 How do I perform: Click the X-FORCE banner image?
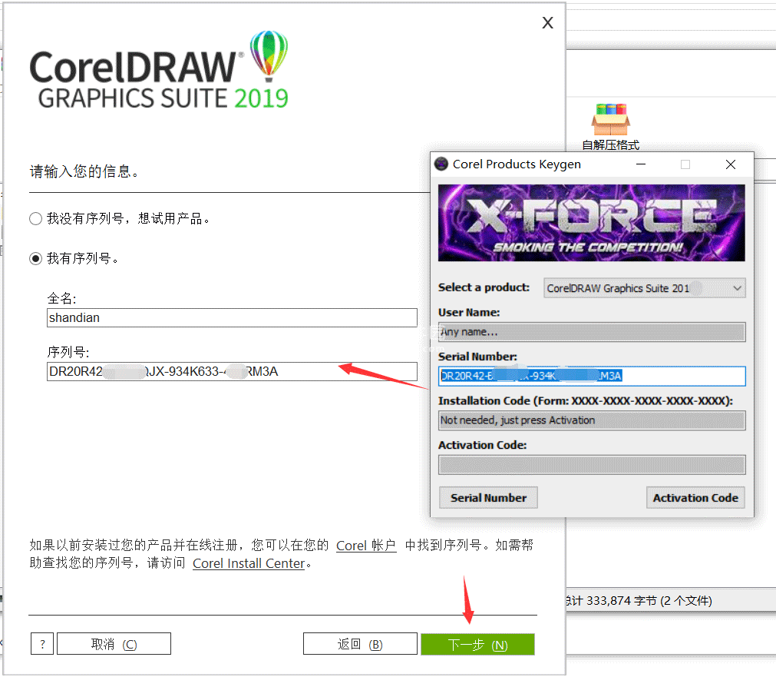tap(592, 223)
